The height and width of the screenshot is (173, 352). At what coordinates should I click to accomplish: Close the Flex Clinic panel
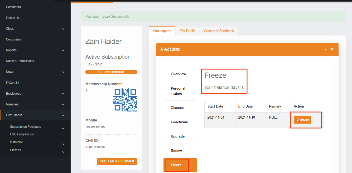(x=332, y=49)
